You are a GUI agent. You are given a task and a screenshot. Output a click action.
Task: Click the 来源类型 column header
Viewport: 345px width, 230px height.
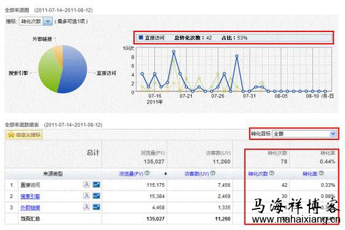(x=53, y=174)
